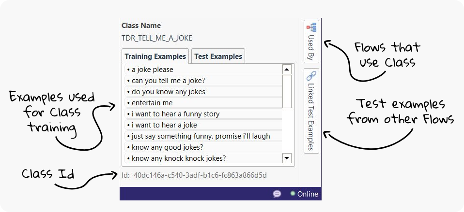The image size is (464, 212).
Task: Click the chat bubble icon in status bar
Action: 277,194
